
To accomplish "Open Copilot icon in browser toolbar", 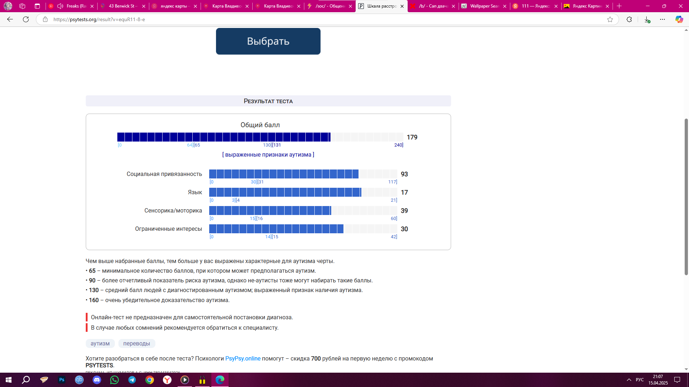I will 679,19.
